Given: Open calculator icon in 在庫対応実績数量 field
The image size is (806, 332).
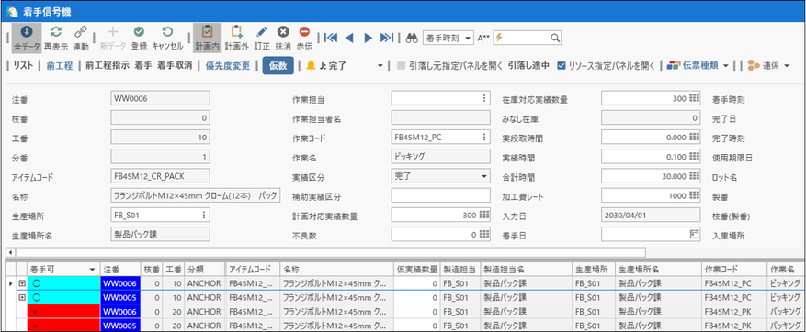Looking at the screenshot, I should point(695,98).
